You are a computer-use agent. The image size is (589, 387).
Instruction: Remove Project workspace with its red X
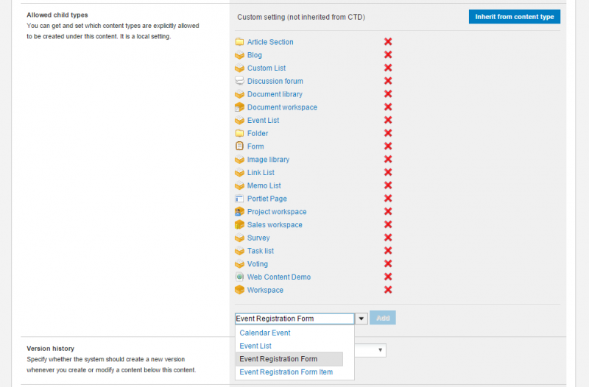[388, 211]
